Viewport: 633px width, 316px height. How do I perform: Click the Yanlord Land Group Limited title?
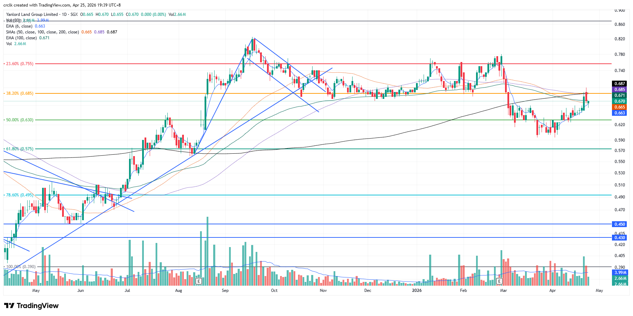coord(32,14)
